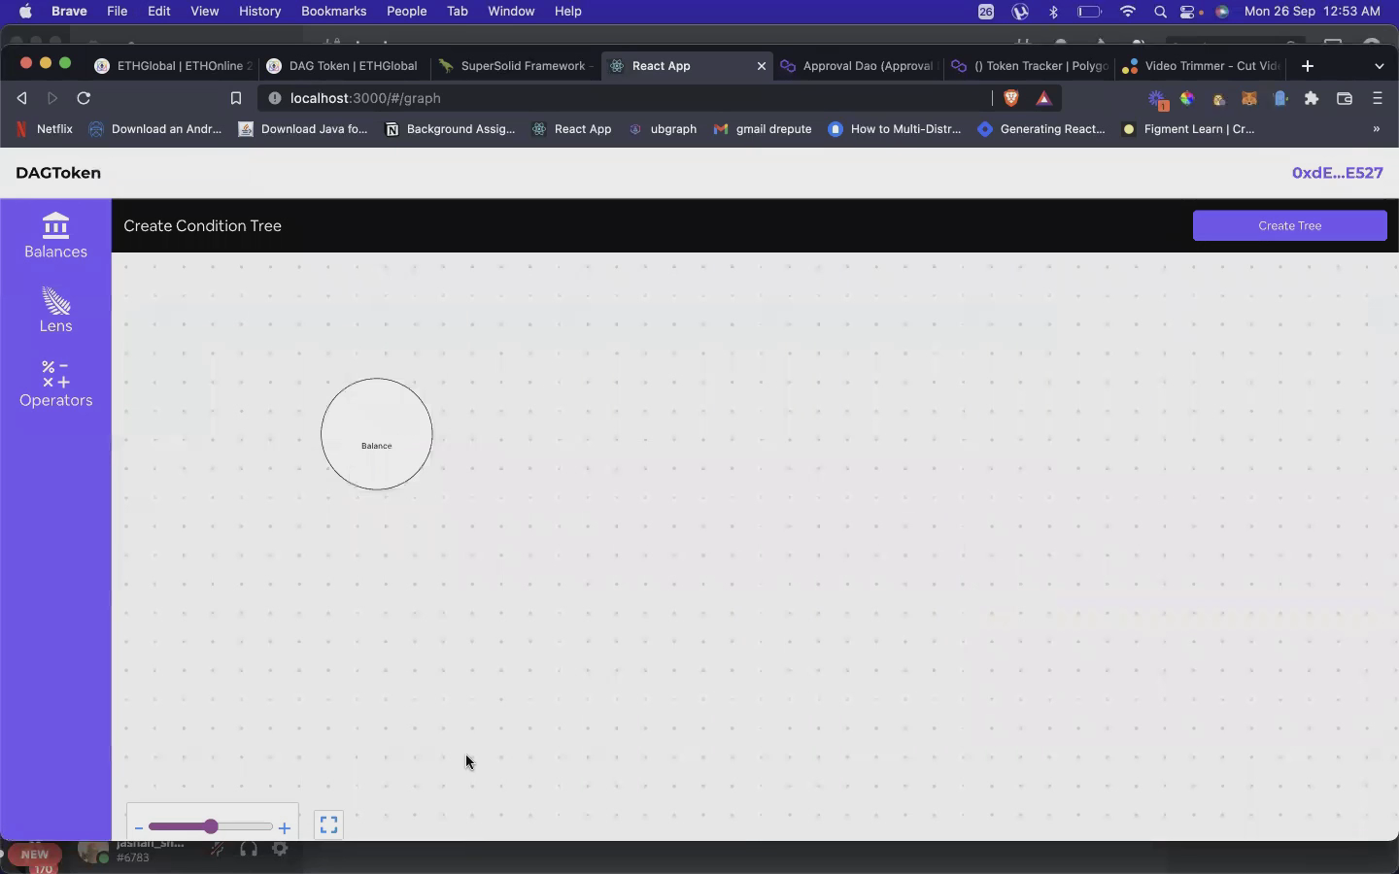Screen dimensions: 1399x874
Task: Open the Window menu
Action: (511, 12)
